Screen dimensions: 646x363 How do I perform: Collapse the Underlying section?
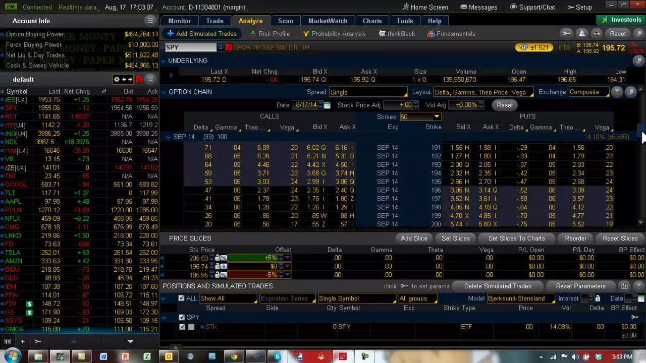(163, 60)
